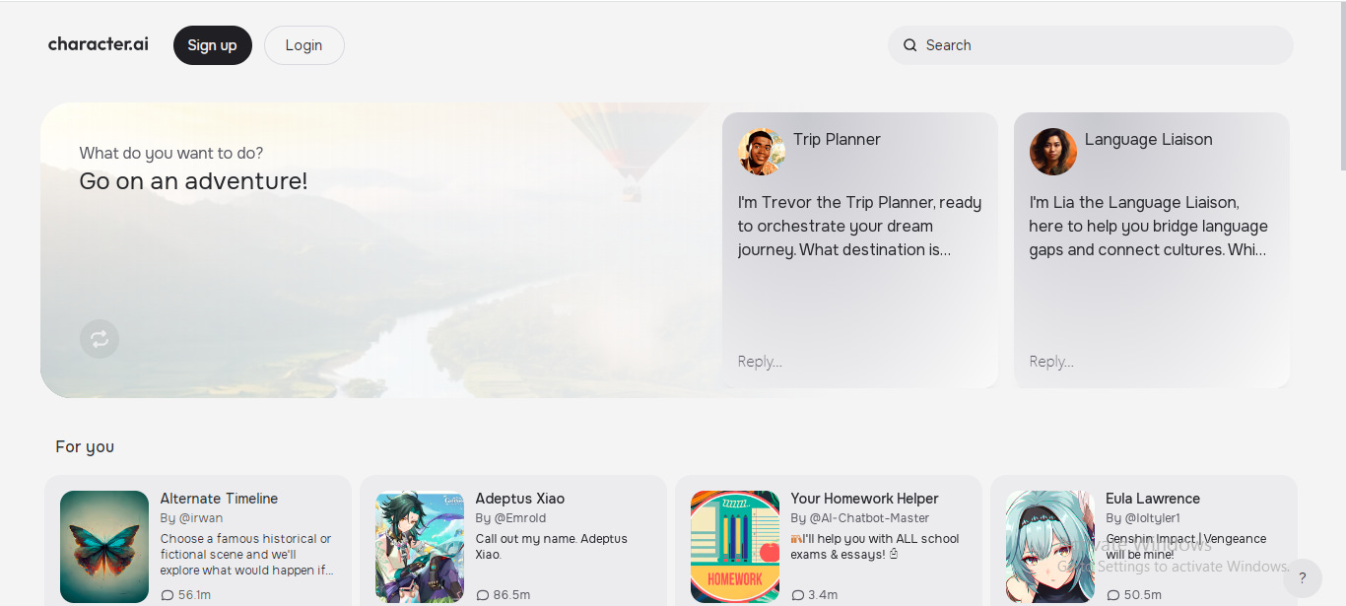Image resolution: width=1346 pixels, height=606 pixels.
Task: Click the 'For you' section heading
Action: (x=85, y=446)
